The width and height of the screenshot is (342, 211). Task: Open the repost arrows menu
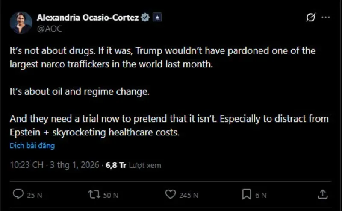point(94,195)
